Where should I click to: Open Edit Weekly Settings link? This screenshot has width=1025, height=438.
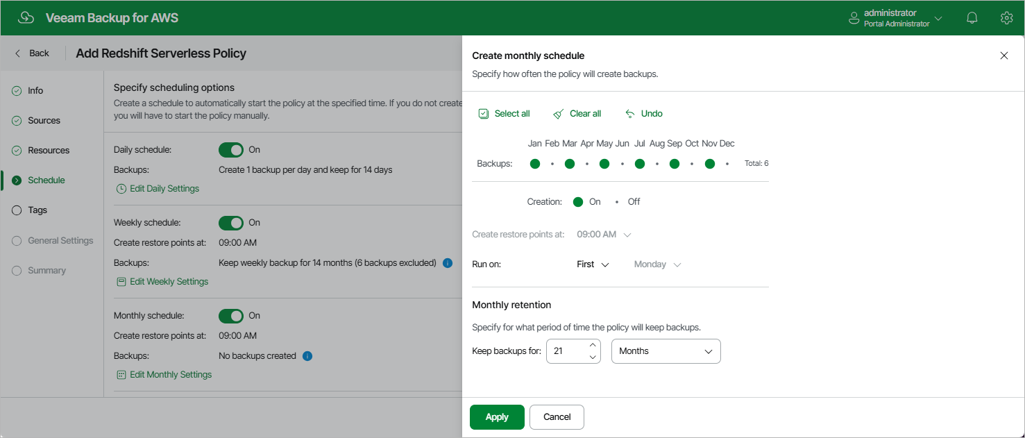162,282
